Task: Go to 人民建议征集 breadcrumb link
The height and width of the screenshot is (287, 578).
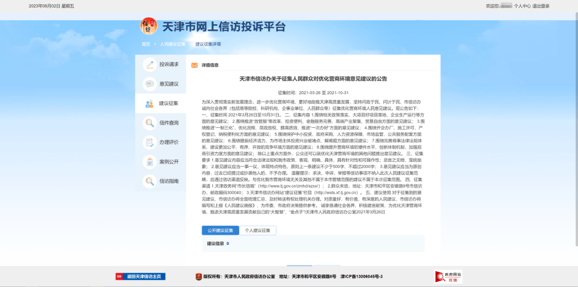Action: (172, 44)
